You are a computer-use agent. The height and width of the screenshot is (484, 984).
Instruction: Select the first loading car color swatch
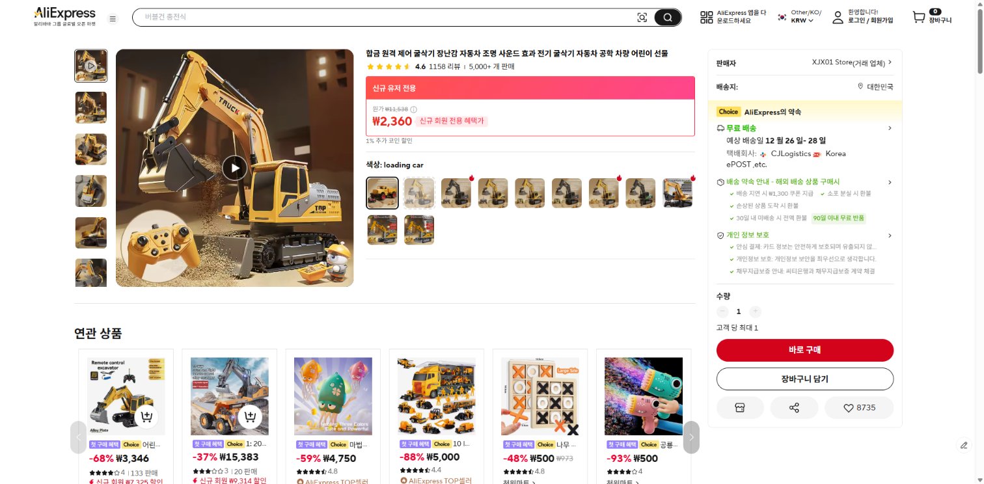[x=383, y=193]
